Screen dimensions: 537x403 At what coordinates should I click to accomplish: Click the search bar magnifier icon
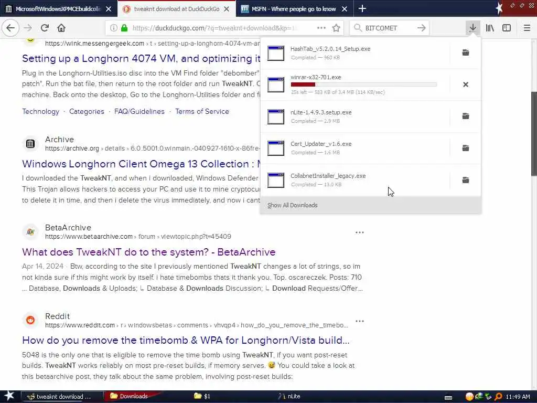(x=358, y=28)
